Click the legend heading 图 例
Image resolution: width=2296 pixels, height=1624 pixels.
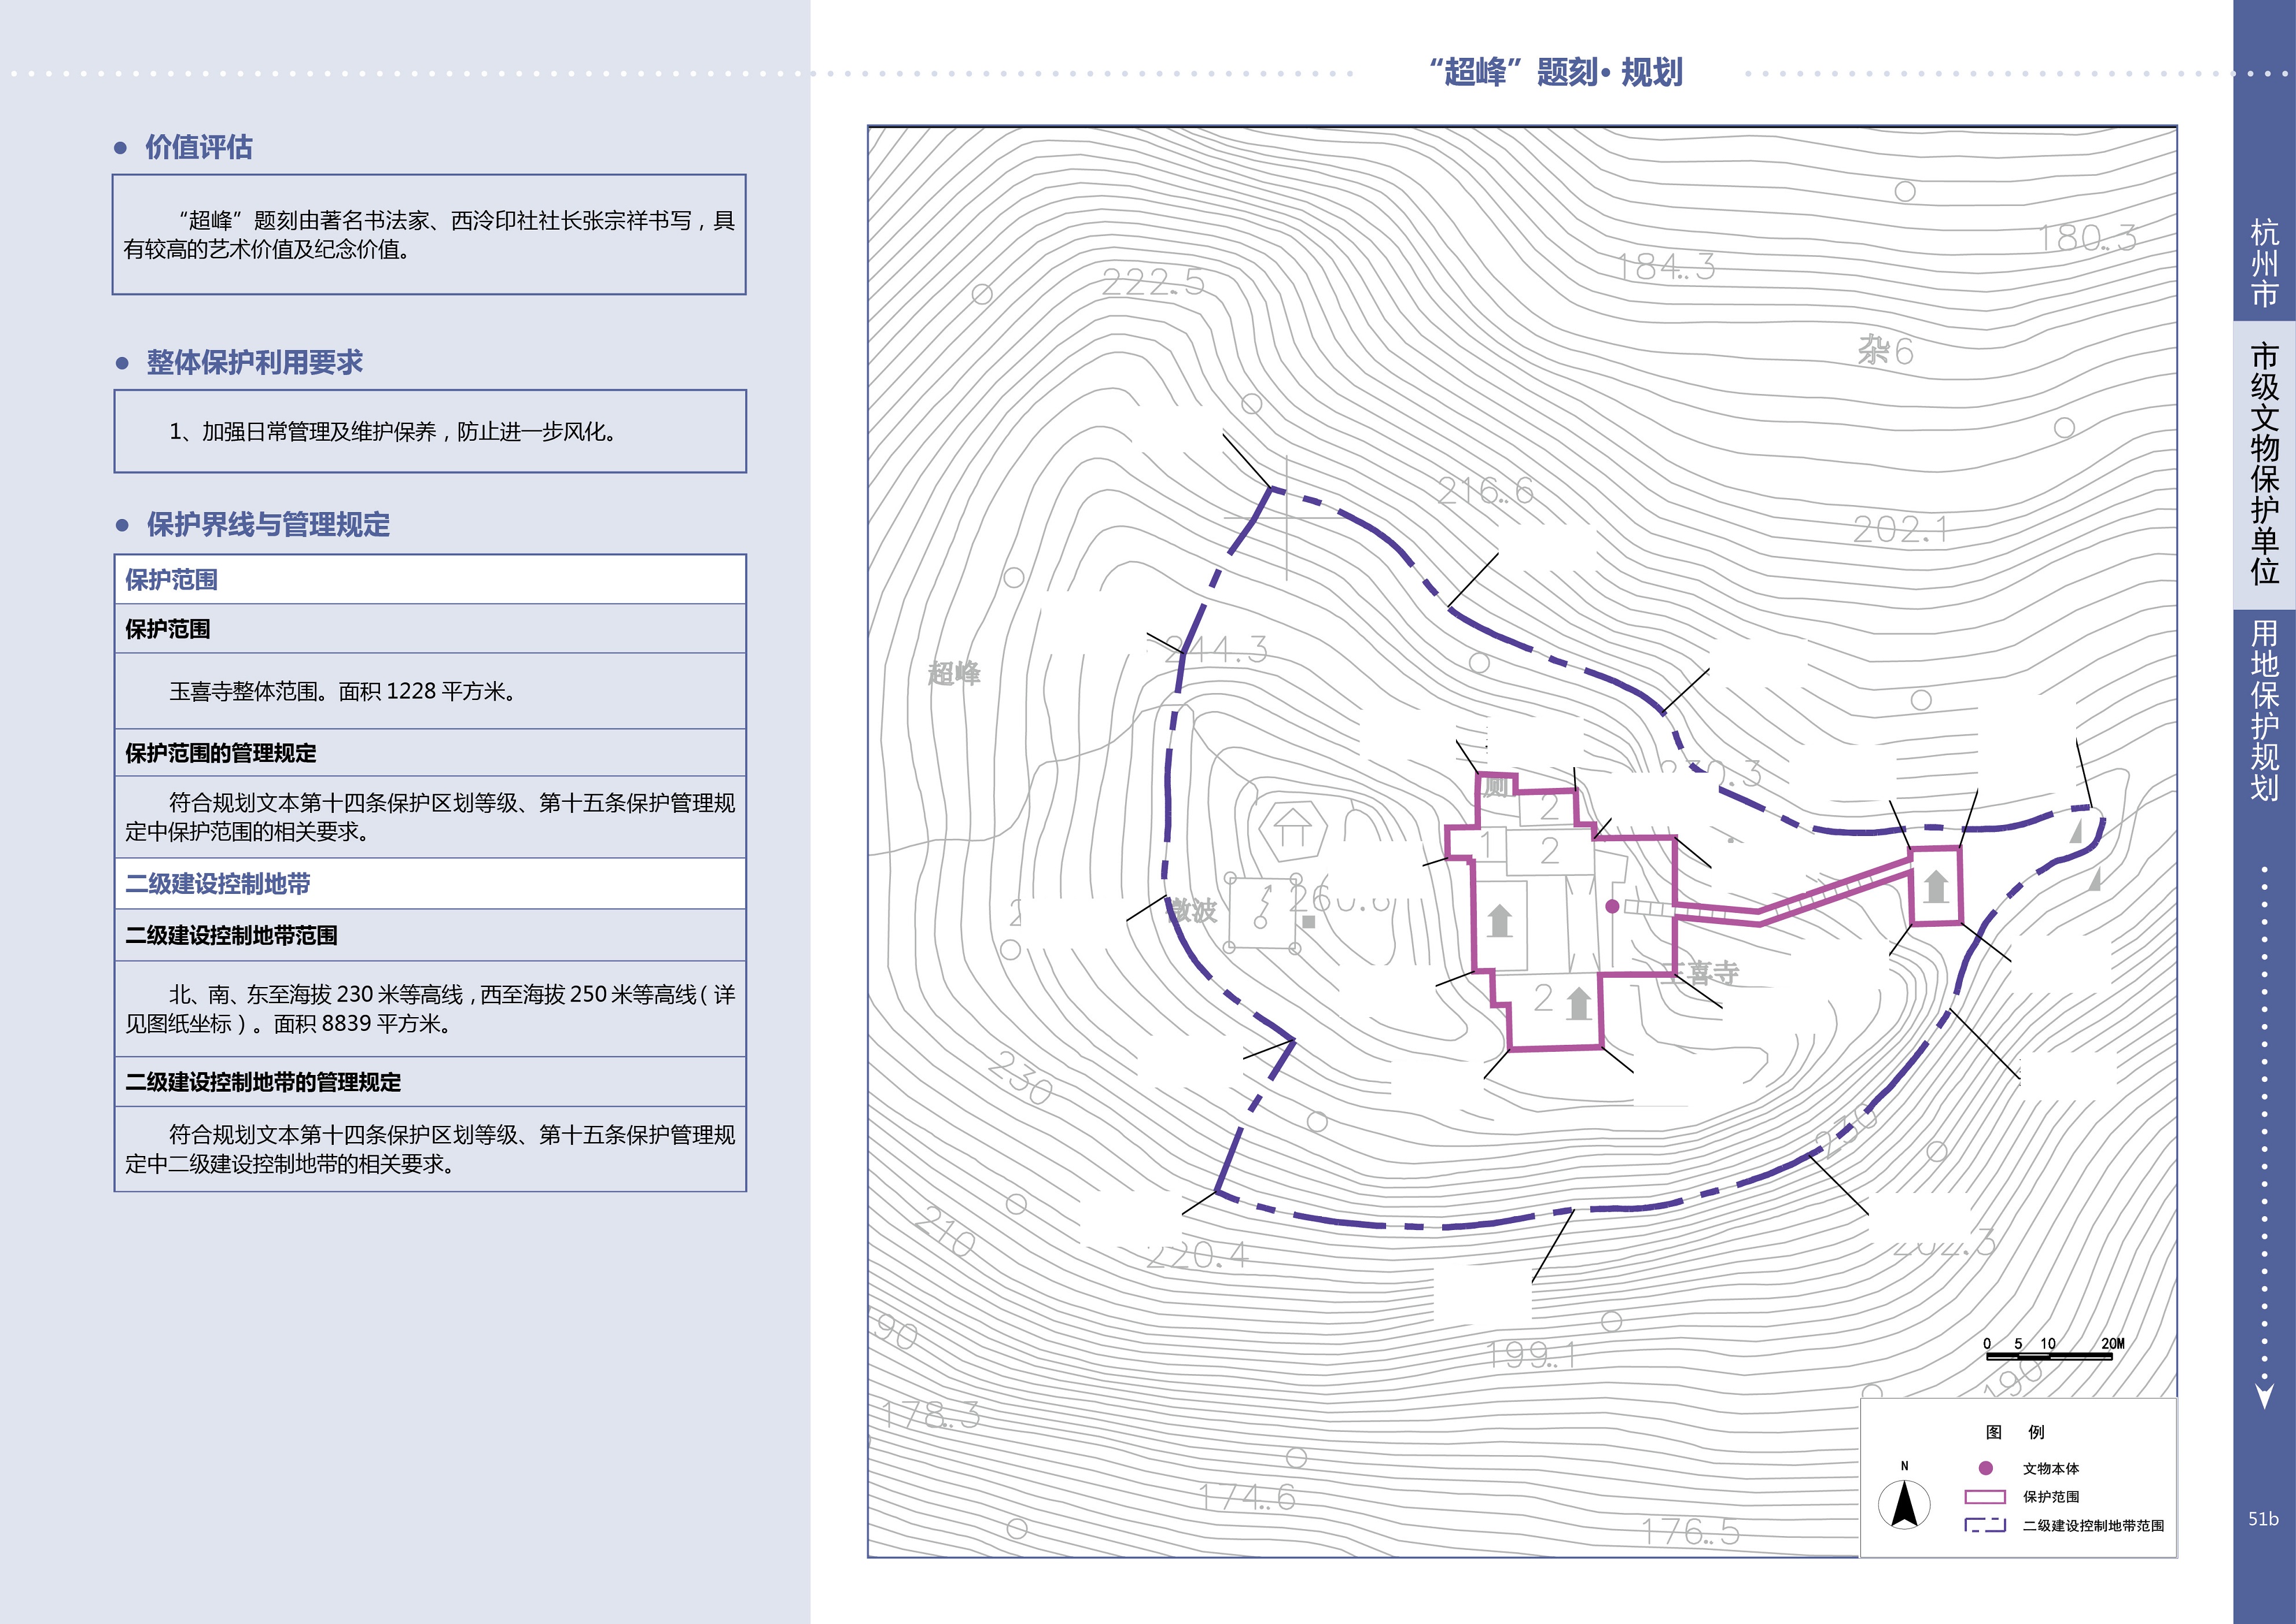[x=2015, y=1432]
